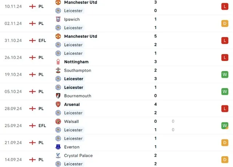The image size is (233, 167).
Task: Click the W badge for the Walsall match
Action: (x=225, y=126)
